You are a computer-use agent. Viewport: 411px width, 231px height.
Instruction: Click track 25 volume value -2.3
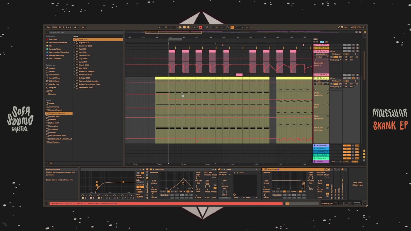346,81
